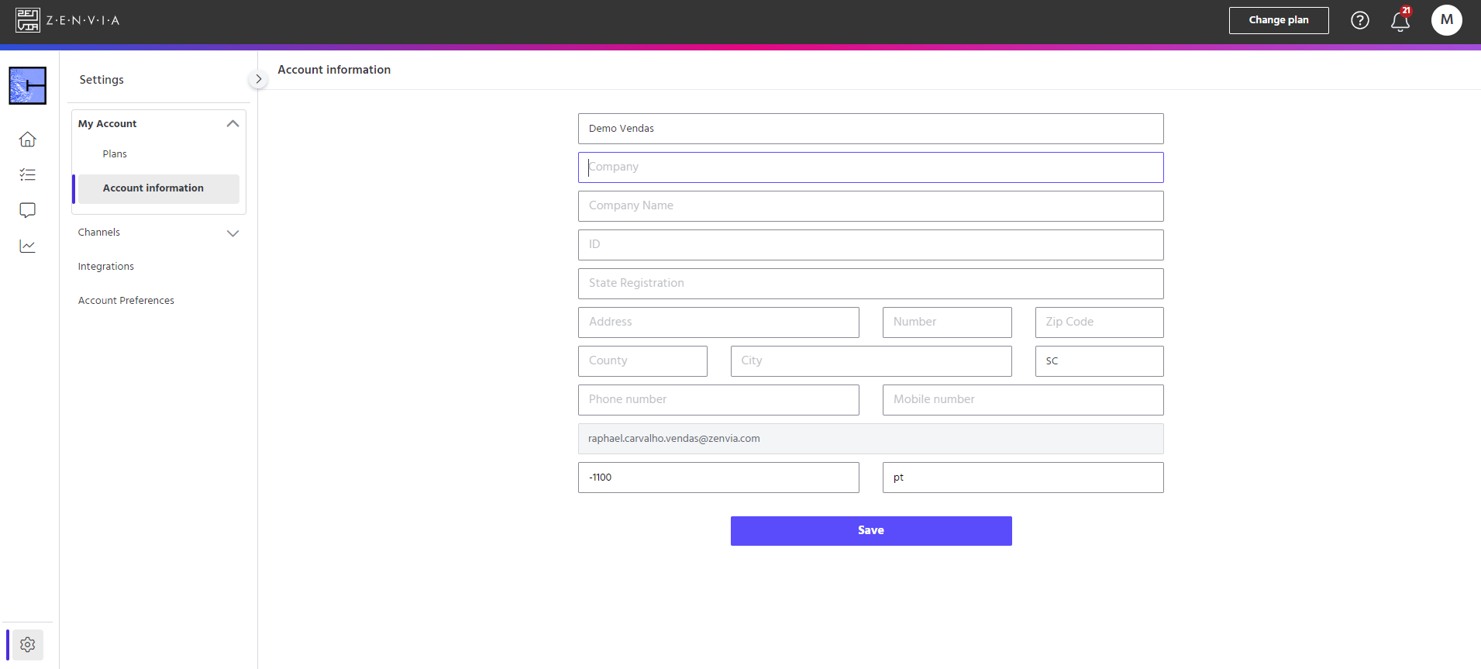1481x669 pixels.
Task: Open notifications bell icon
Action: tap(1400, 20)
